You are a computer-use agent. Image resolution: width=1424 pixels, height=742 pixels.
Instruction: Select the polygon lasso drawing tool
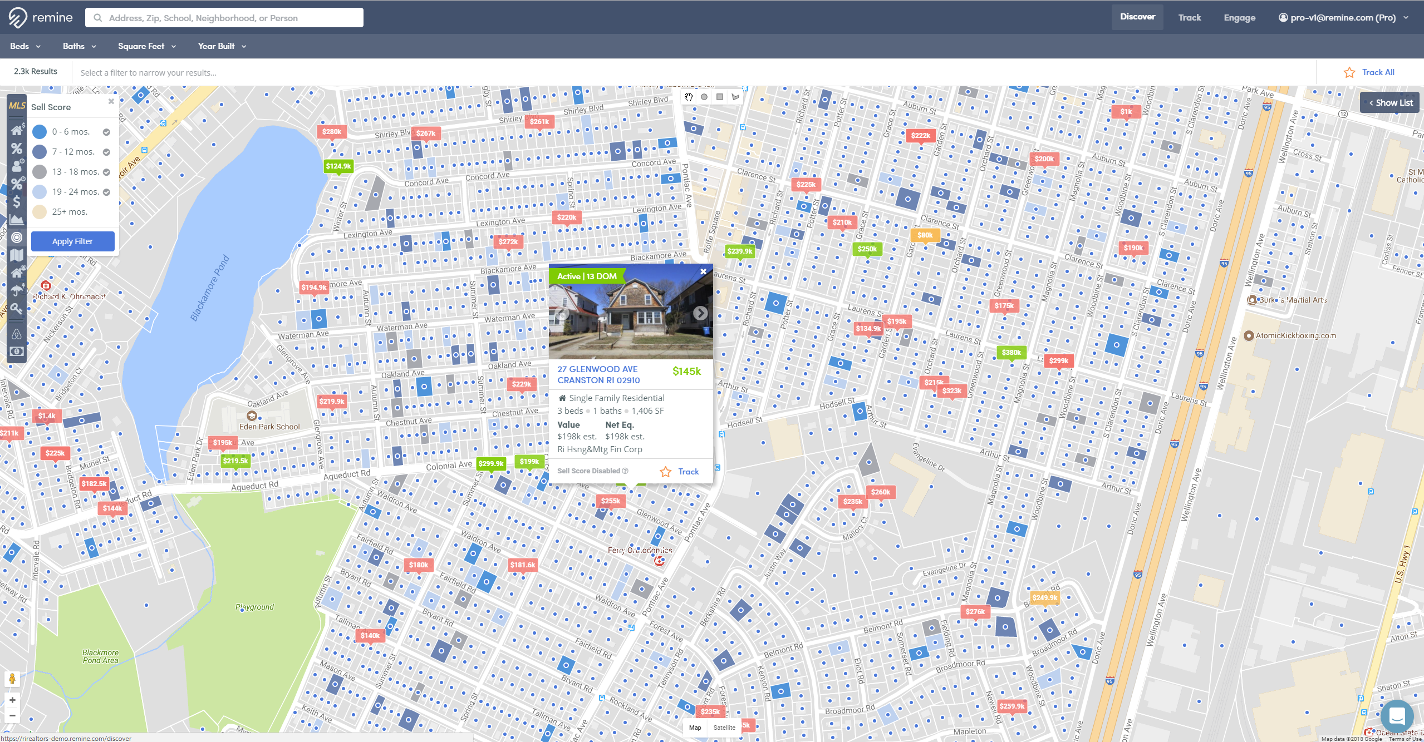click(735, 97)
